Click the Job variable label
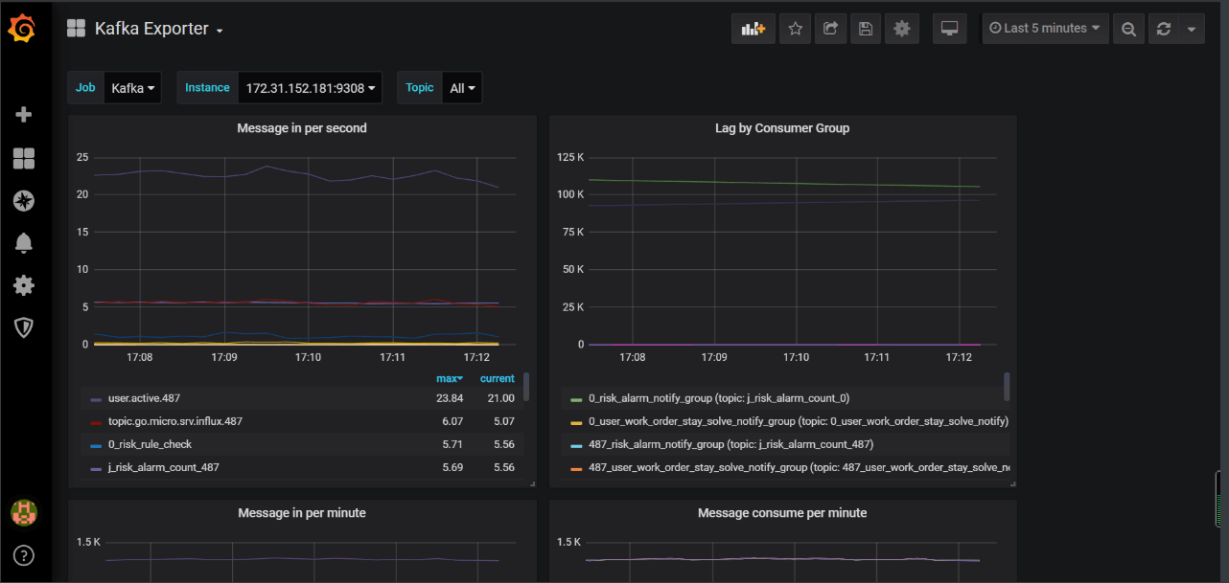Screen dimensions: 1229x583 [85, 88]
